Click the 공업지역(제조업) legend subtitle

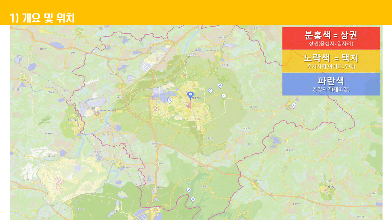331,89
